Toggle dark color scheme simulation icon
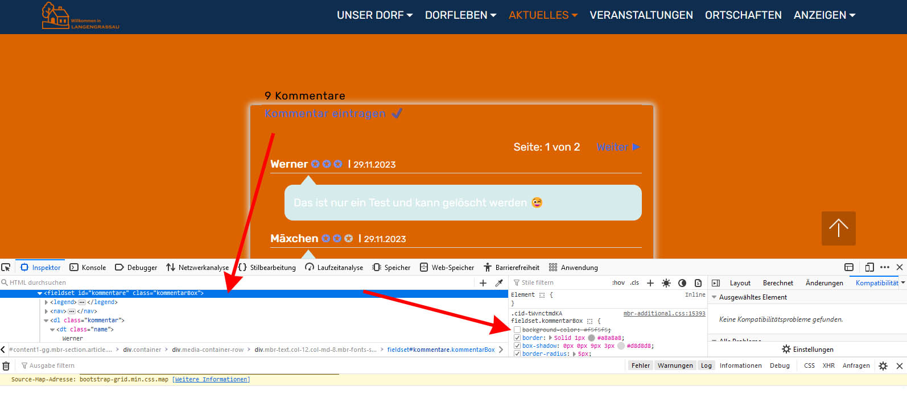 click(x=682, y=282)
